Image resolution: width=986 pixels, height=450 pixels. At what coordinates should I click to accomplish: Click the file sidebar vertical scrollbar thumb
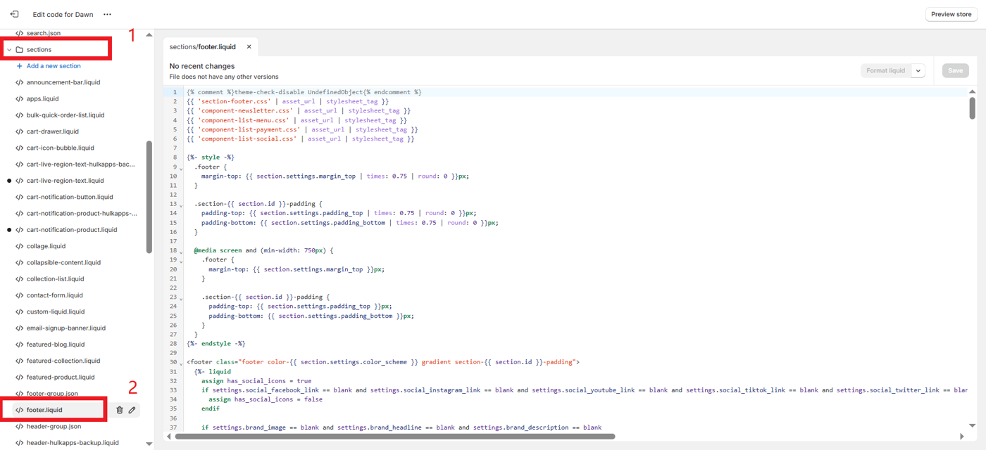(149, 197)
